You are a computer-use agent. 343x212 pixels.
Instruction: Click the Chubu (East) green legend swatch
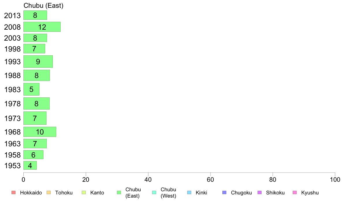point(119,192)
